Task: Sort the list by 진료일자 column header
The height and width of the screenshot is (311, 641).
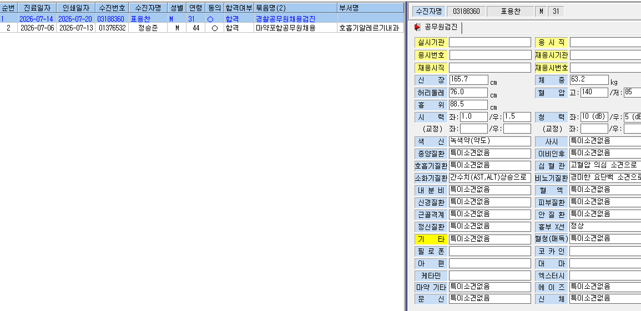Action: (x=37, y=8)
